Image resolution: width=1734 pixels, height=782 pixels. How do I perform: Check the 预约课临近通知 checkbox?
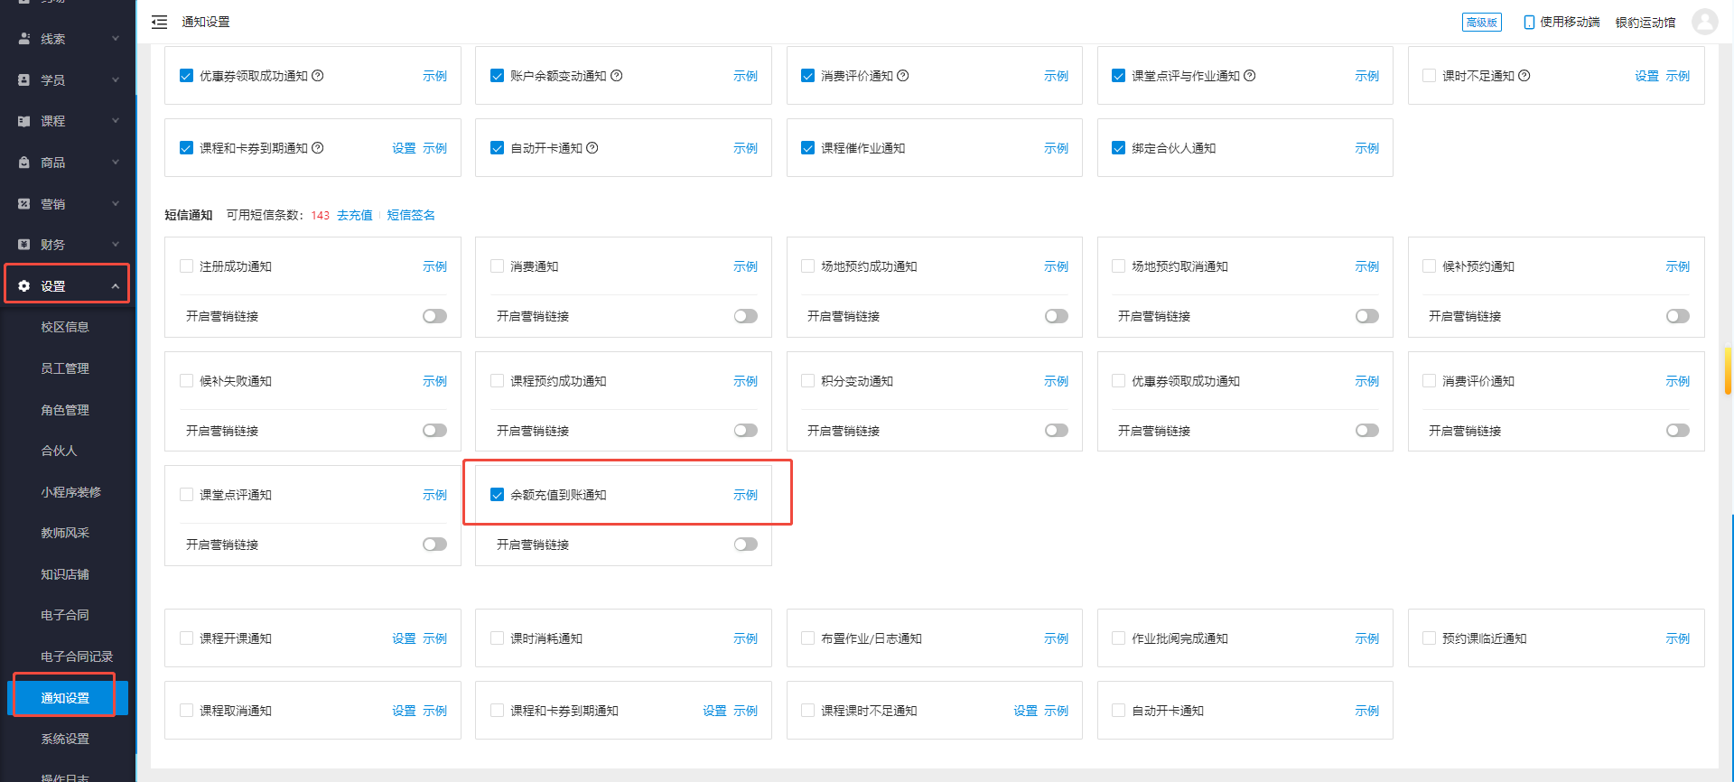(x=1429, y=638)
